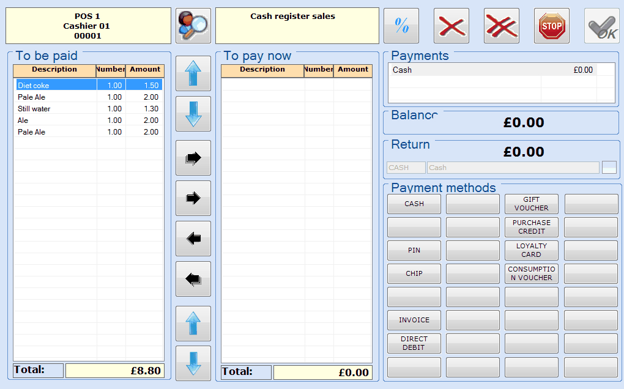Move one item back with single left arrow
624x389 pixels.
pyautogui.click(x=193, y=239)
